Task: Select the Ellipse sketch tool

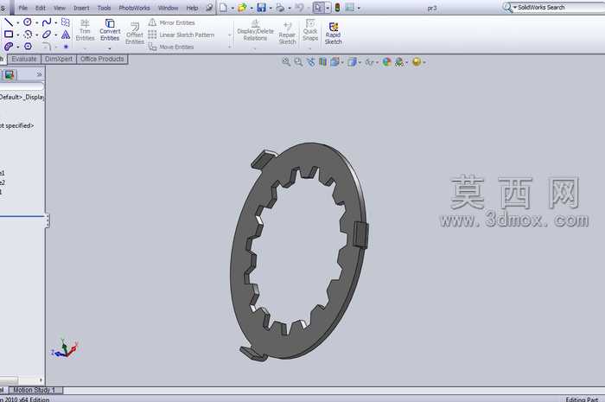Action: coord(47,35)
